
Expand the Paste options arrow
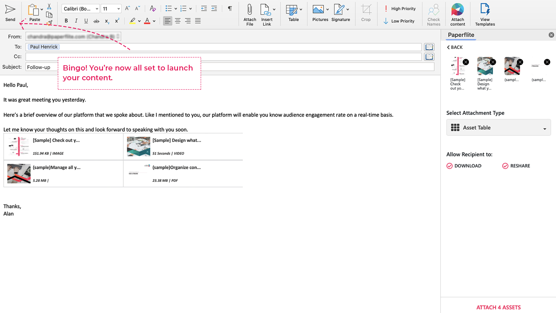click(42, 9)
